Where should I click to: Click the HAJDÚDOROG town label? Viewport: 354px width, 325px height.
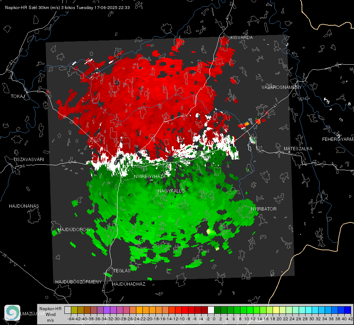click(x=74, y=230)
